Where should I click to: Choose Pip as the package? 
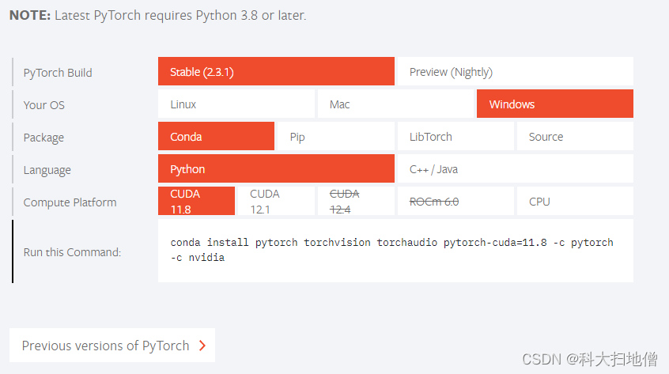coord(336,136)
